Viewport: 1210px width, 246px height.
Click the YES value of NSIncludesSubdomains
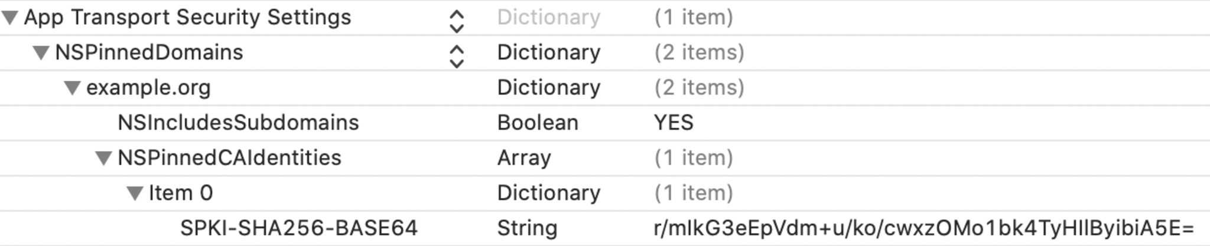pyautogui.click(x=674, y=123)
